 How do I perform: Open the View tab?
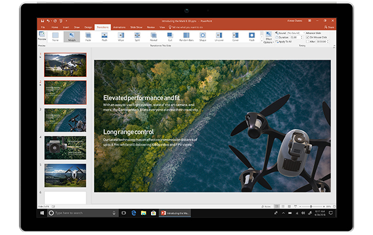tap(162, 27)
